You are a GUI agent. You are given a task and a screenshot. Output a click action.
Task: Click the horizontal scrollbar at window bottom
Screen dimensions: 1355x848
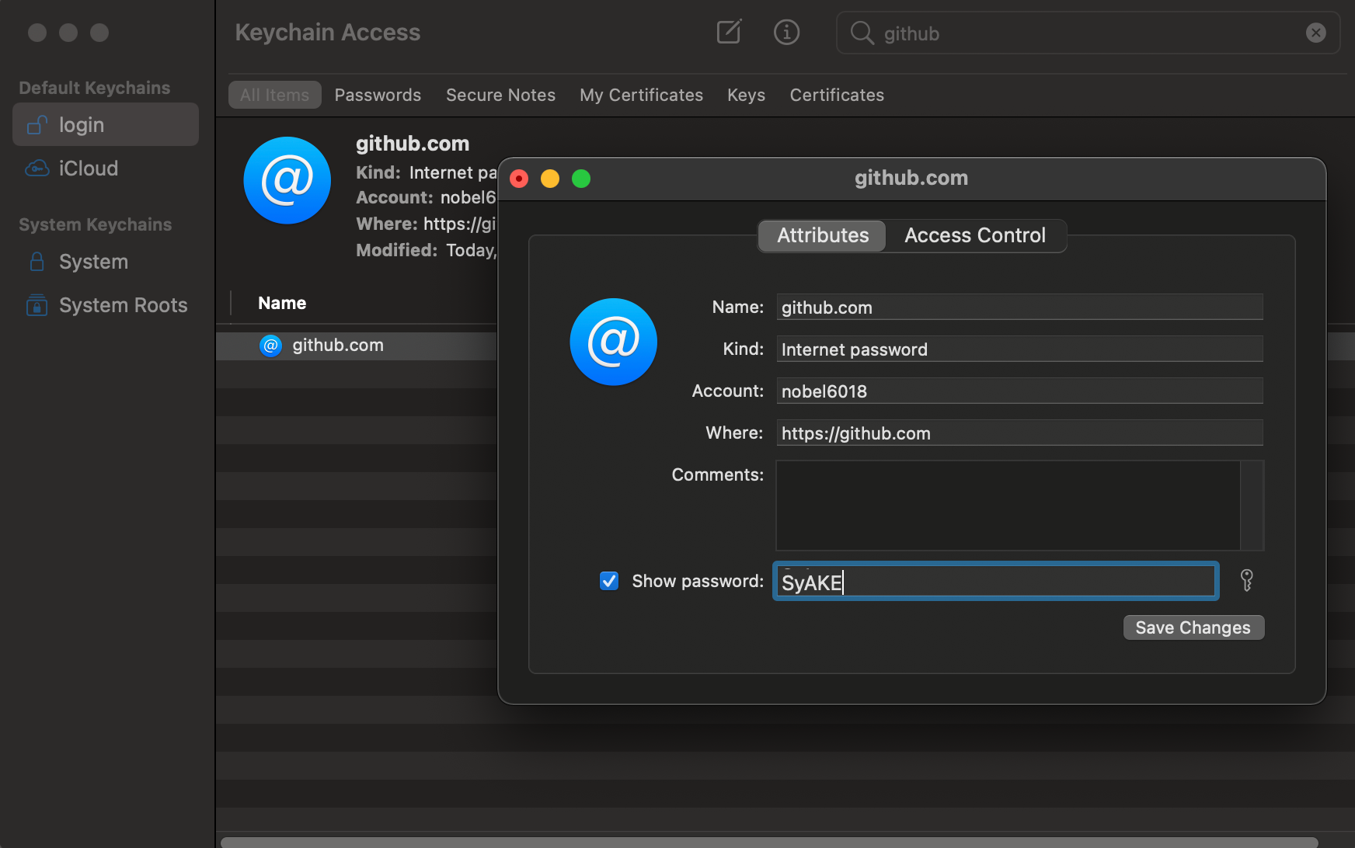click(x=769, y=843)
